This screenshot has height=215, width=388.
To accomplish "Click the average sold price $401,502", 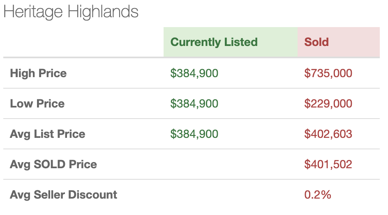I will coord(328,165).
